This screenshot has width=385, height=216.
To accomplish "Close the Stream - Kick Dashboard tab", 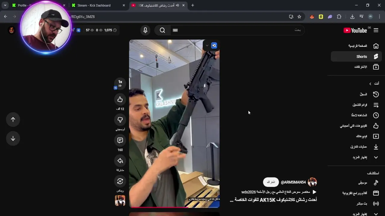I will pos(124,5).
